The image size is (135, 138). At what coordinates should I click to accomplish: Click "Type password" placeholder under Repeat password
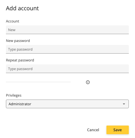tap(20, 69)
